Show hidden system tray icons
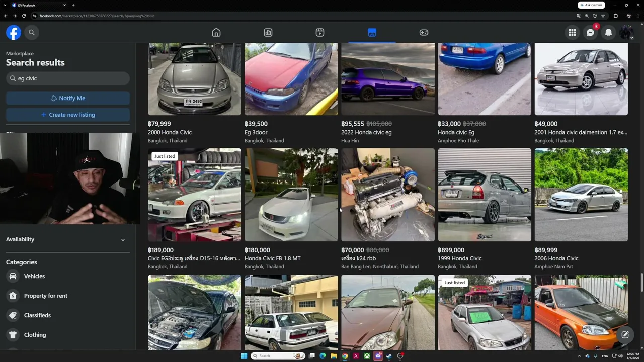 click(x=579, y=356)
